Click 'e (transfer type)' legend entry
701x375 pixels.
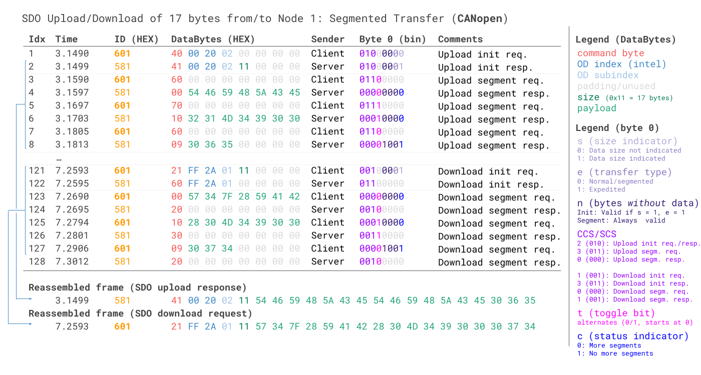[624, 172]
